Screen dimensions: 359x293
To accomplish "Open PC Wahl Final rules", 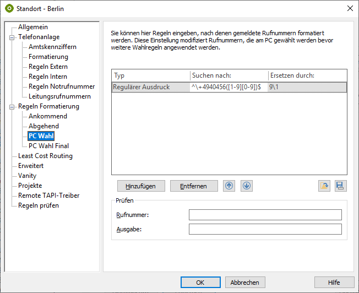I will point(48,146).
